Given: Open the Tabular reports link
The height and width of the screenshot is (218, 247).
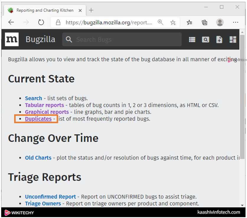Looking at the screenshot, I should 44,105.
